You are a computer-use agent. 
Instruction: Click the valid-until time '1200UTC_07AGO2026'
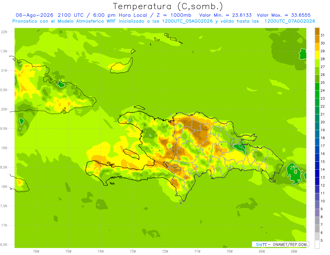point(290,21)
